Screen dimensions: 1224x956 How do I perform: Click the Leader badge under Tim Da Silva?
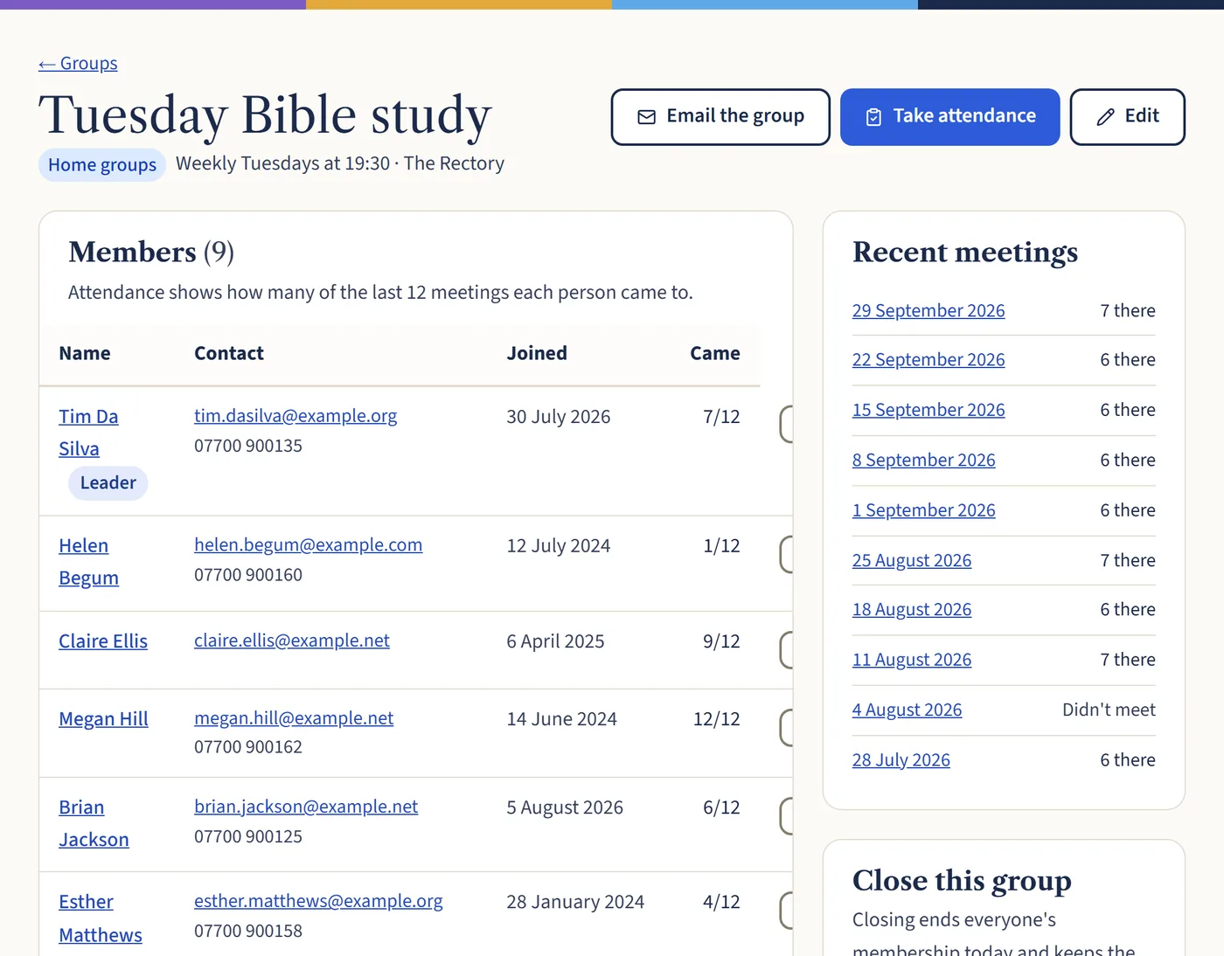pyautogui.click(x=108, y=483)
